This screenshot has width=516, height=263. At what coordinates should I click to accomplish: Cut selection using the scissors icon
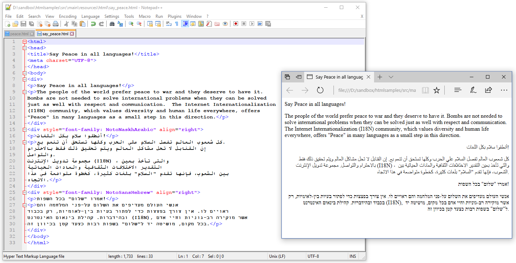click(x=66, y=24)
